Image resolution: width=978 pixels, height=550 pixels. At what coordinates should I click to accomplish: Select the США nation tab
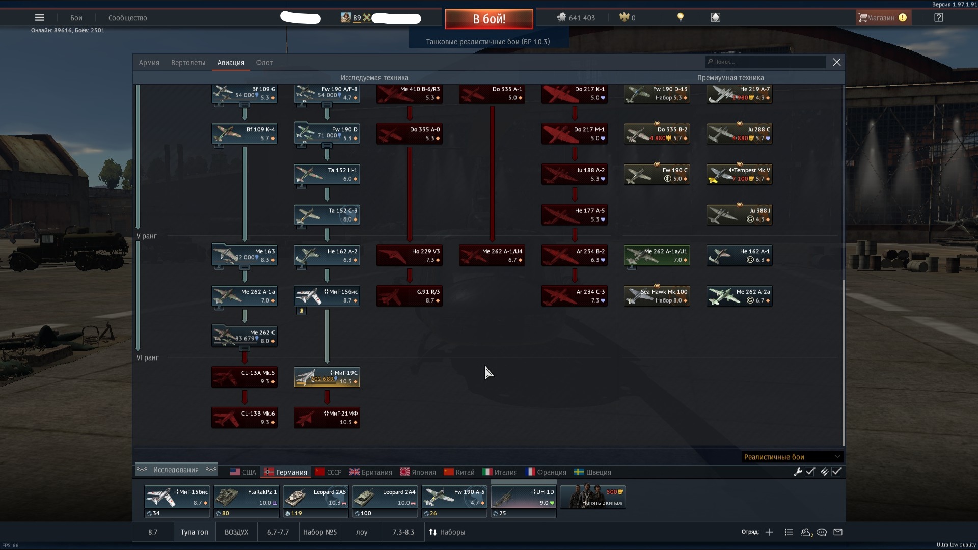[x=243, y=472]
